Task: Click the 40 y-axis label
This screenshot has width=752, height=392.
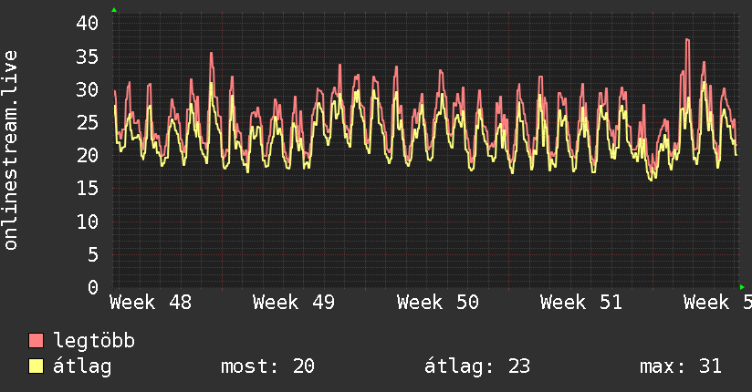Action: [88, 23]
